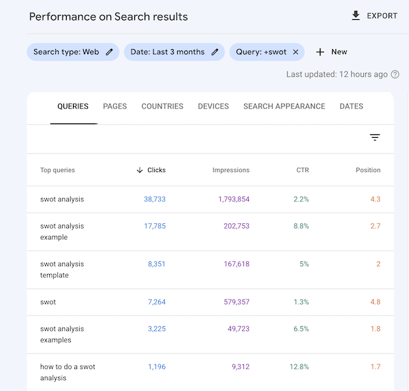Screen dimensions: 409x391
Task: Sort table by Position column header
Action: (x=367, y=170)
